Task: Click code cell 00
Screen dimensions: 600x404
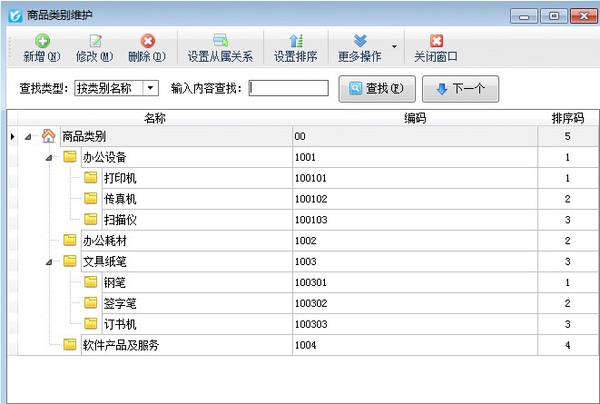Action: pos(415,136)
